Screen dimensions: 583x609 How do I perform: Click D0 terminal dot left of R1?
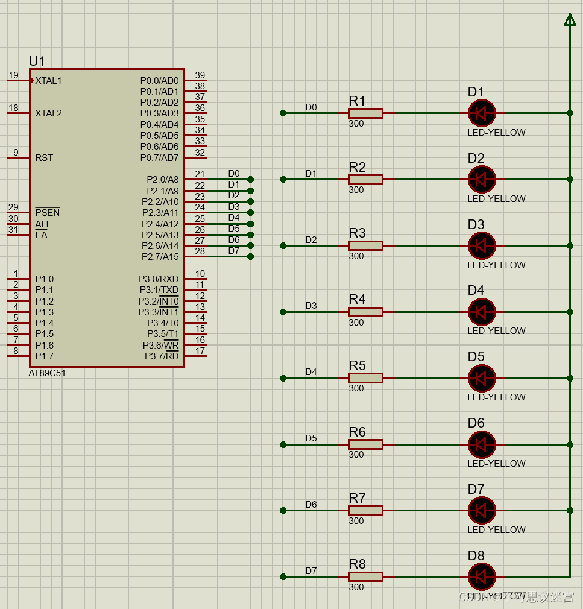point(283,113)
